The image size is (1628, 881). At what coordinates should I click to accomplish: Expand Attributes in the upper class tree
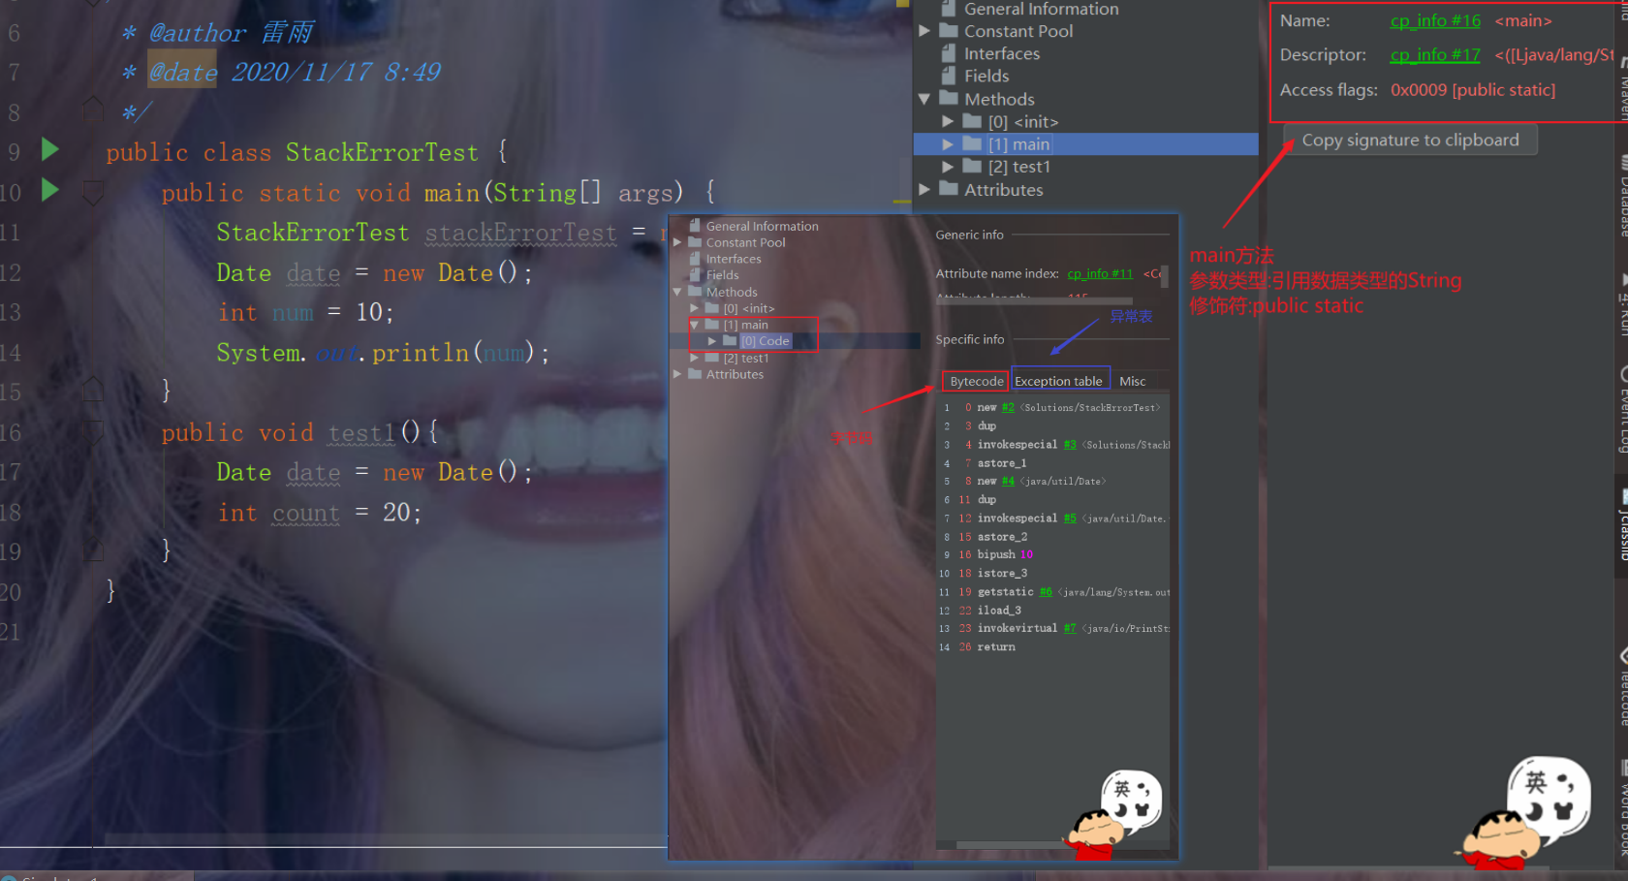tap(924, 189)
